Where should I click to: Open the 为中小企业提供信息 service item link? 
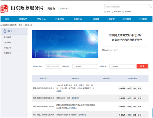(x=75, y=88)
